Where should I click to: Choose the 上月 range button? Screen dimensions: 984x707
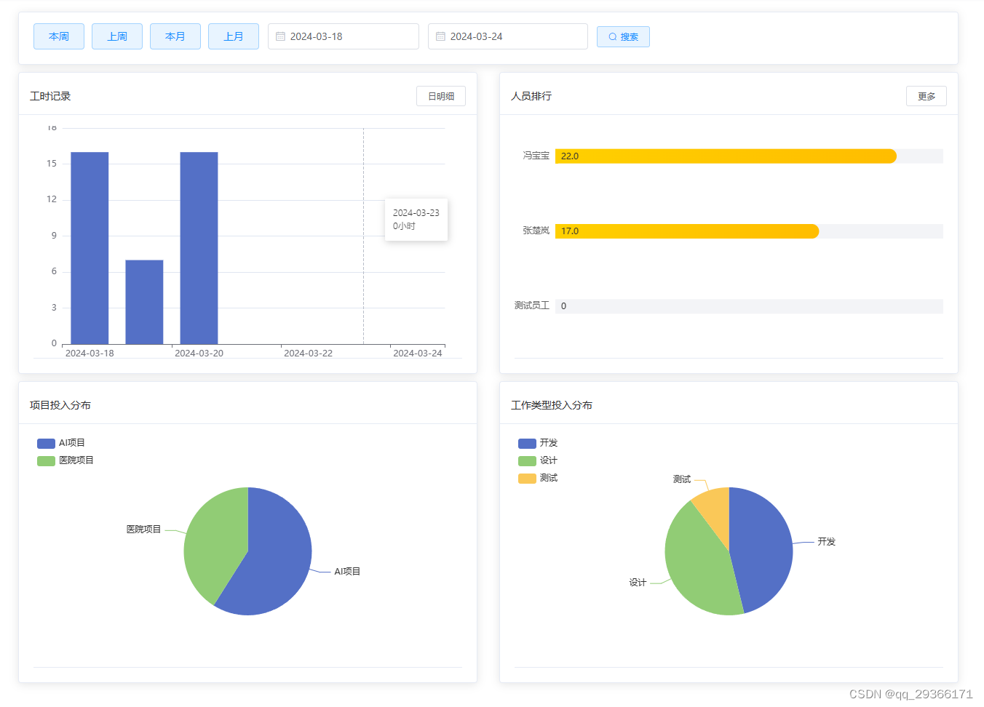[234, 36]
